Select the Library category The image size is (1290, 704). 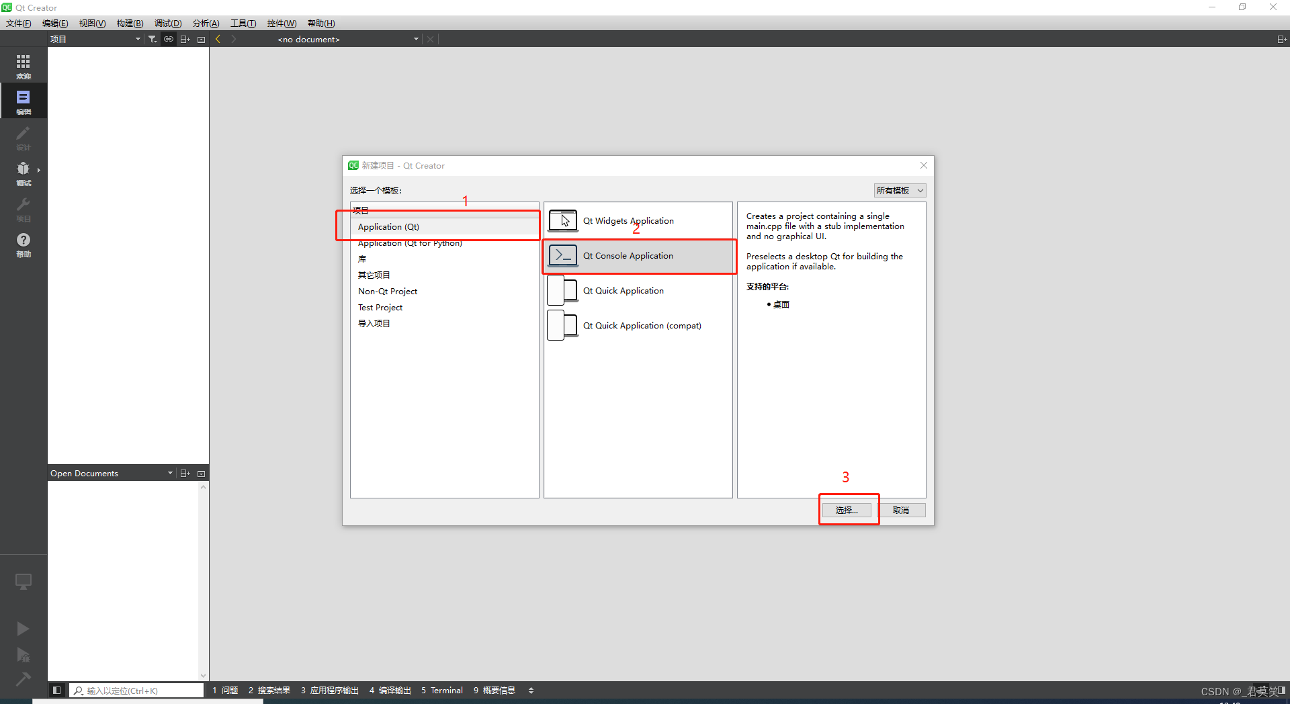[445, 259]
